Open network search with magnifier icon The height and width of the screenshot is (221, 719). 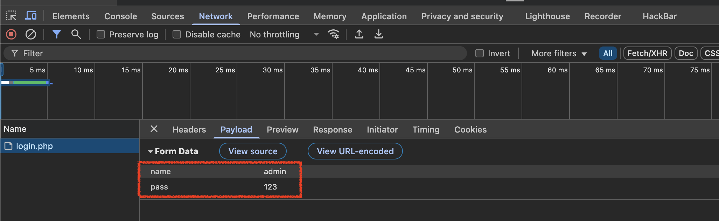pos(76,34)
